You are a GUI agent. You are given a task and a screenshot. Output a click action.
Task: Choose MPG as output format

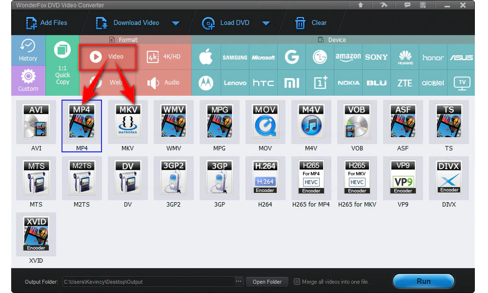point(220,122)
